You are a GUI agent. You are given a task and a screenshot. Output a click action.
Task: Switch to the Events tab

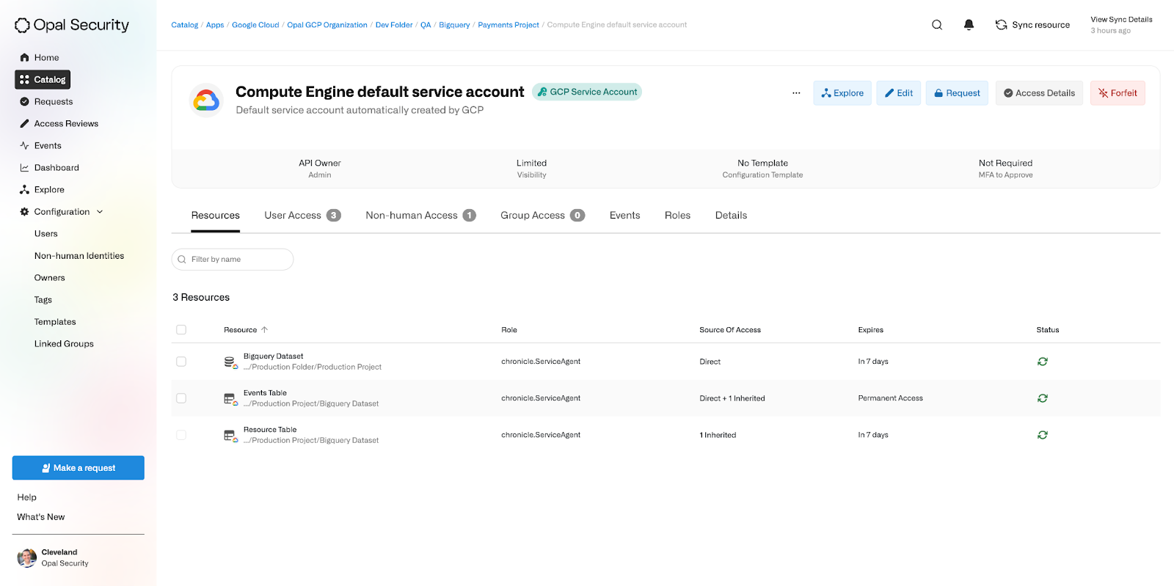coord(625,215)
